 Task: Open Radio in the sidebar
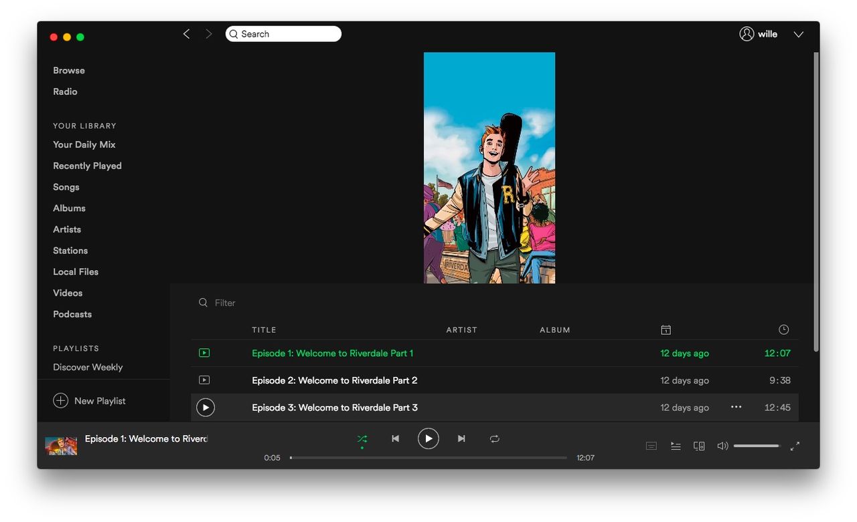coord(65,92)
